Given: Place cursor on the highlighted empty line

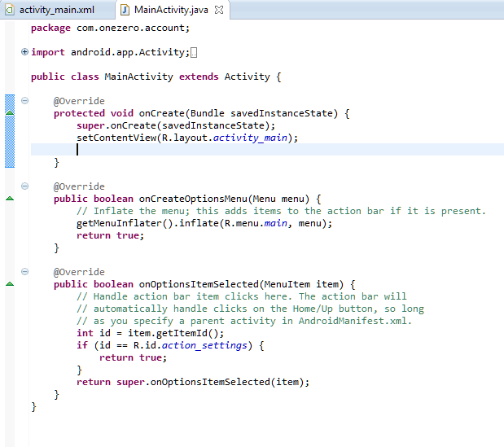Looking at the screenshot, I should (x=267, y=150).
